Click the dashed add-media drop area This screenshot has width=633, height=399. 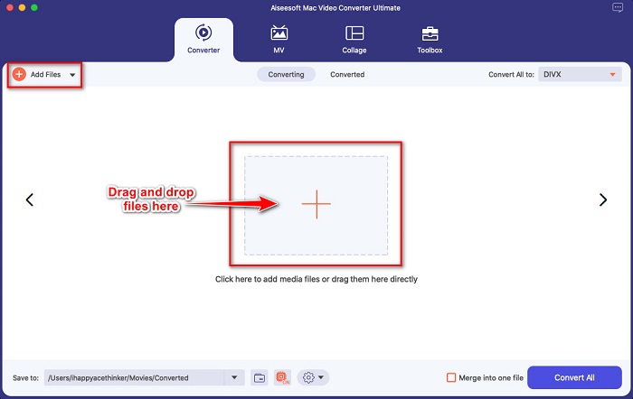316,206
